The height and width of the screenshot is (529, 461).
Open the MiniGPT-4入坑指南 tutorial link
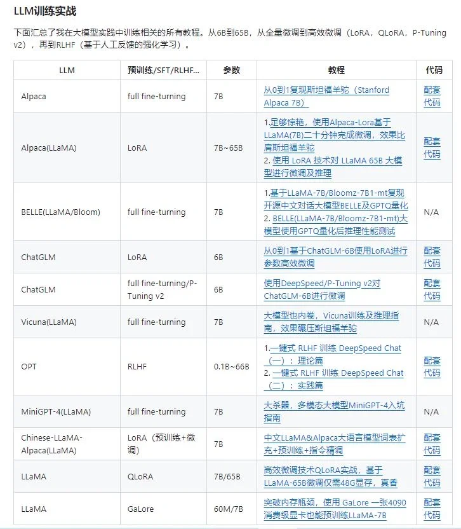[x=334, y=411]
